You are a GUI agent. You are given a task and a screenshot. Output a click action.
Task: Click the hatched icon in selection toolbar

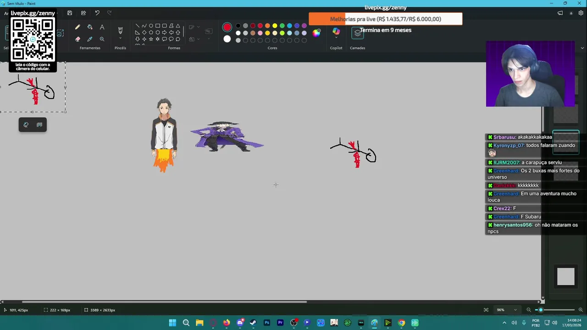point(39,125)
